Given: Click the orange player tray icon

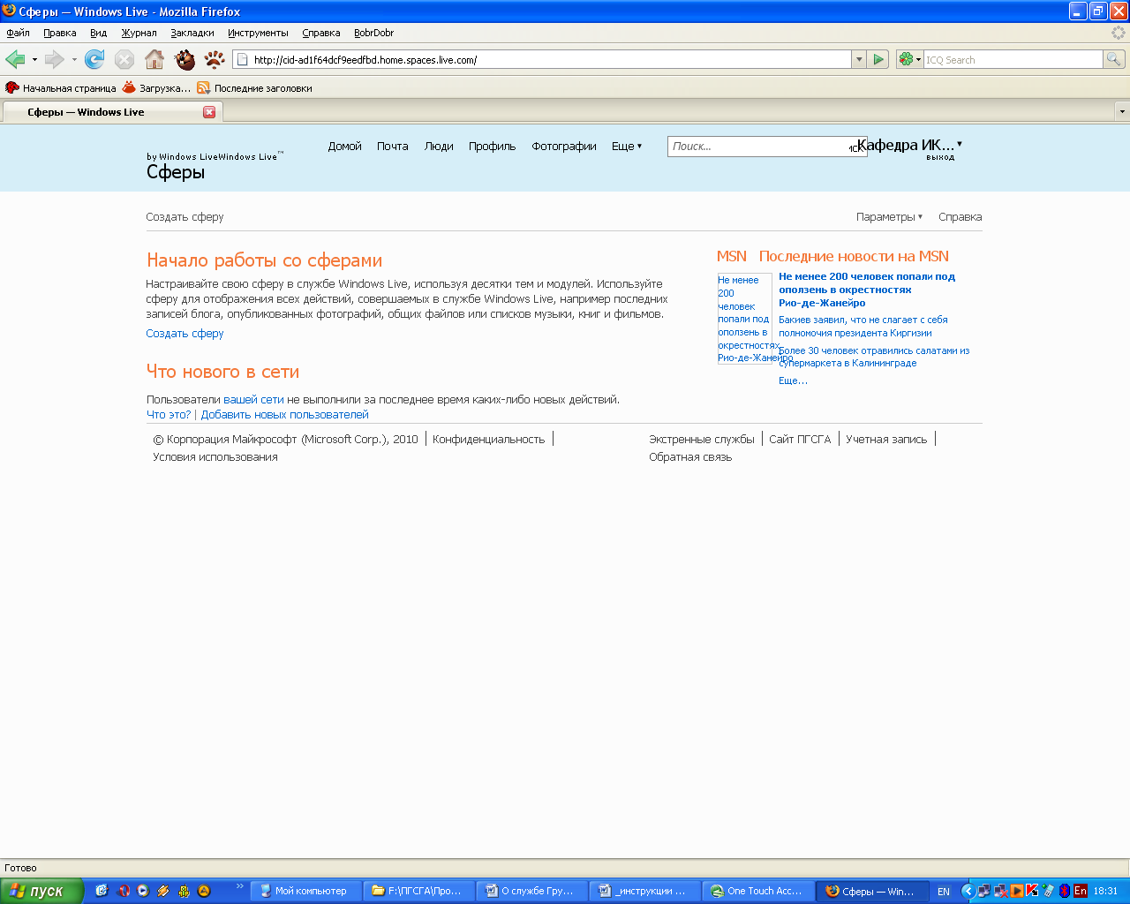Looking at the screenshot, I should click(1016, 891).
